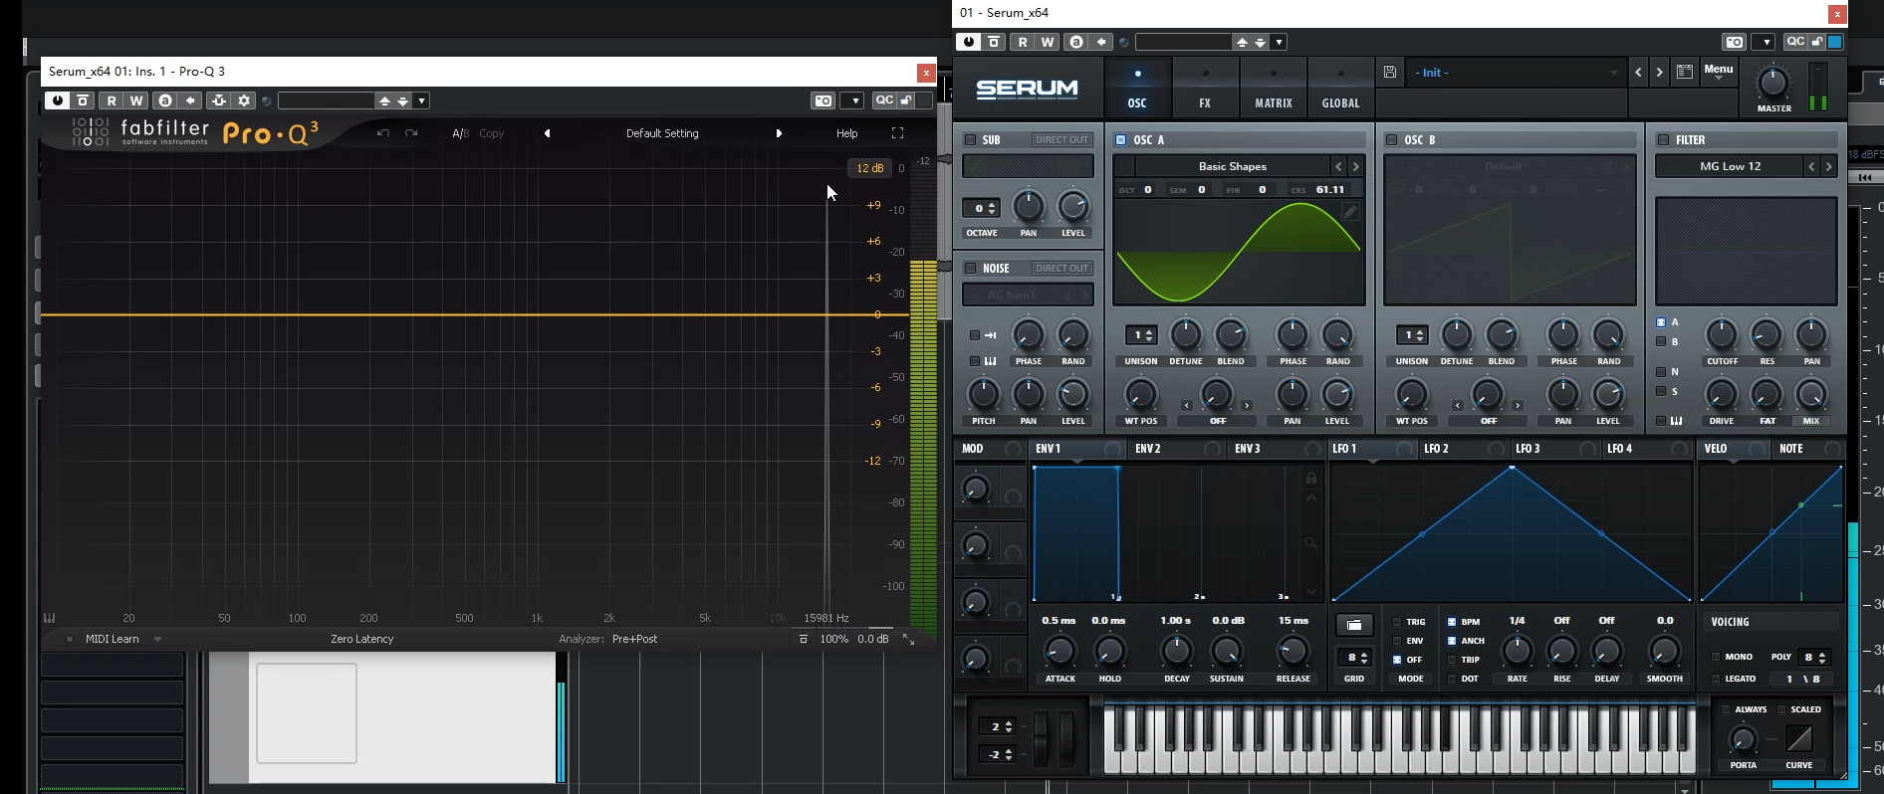Enable NOISE oscillator checkbox
Image resolution: width=1884 pixels, height=794 pixels.
(970, 269)
